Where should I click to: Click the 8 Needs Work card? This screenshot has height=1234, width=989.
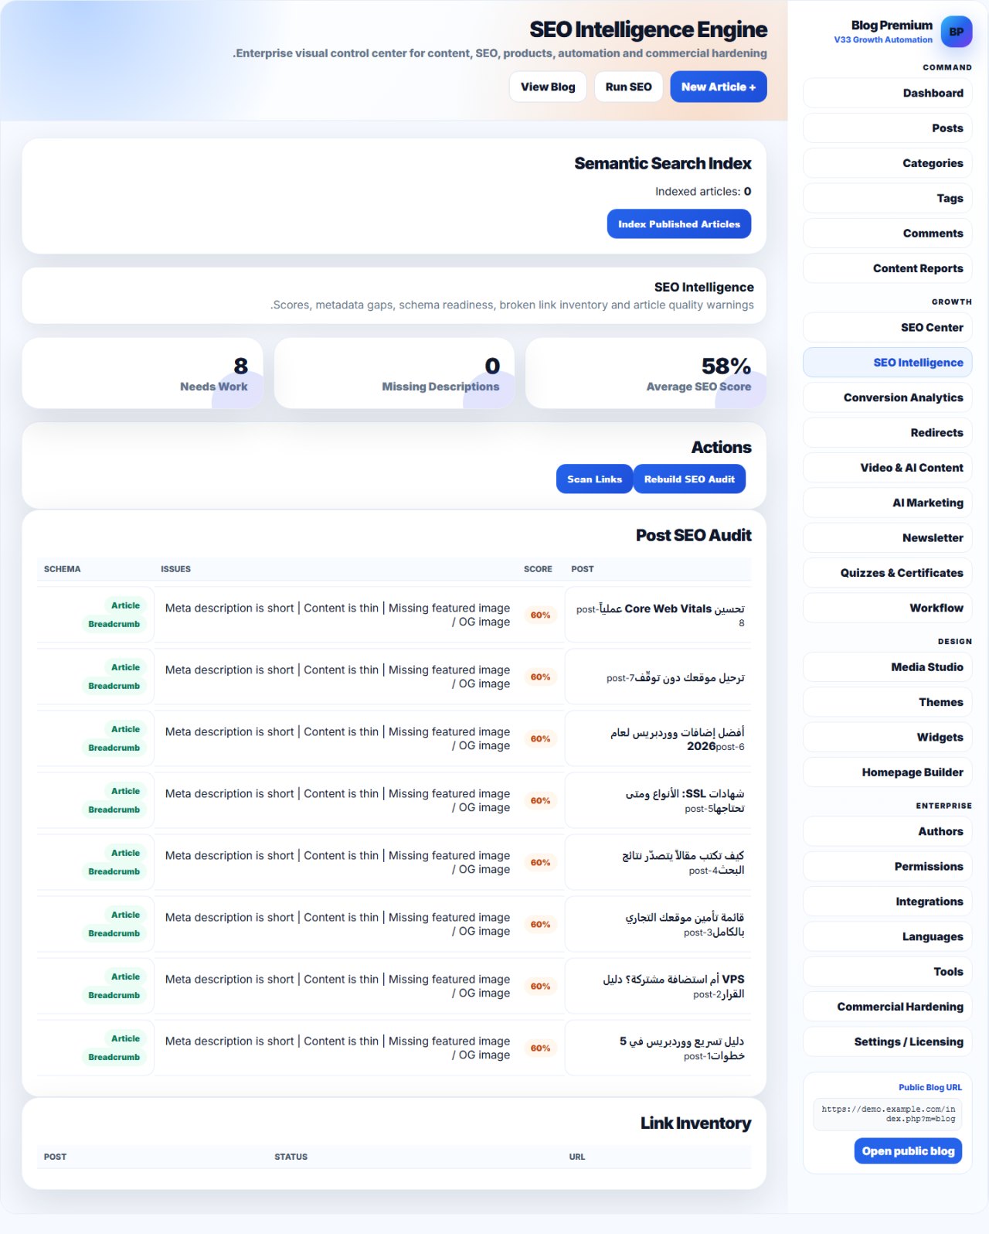[143, 373]
